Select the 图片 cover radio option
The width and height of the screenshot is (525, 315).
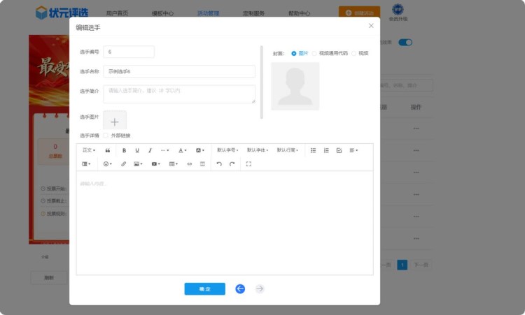(294, 53)
